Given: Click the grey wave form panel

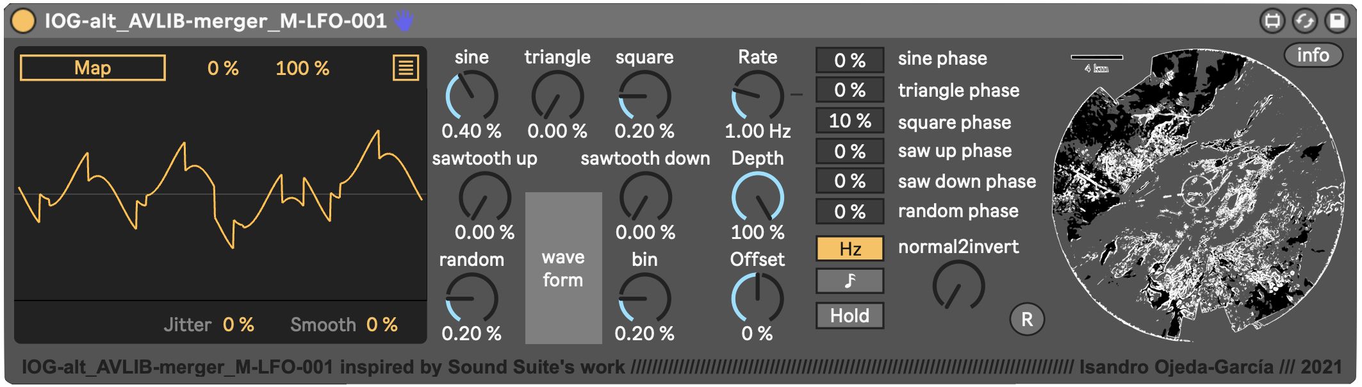Looking at the screenshot, I should point(563,268).
